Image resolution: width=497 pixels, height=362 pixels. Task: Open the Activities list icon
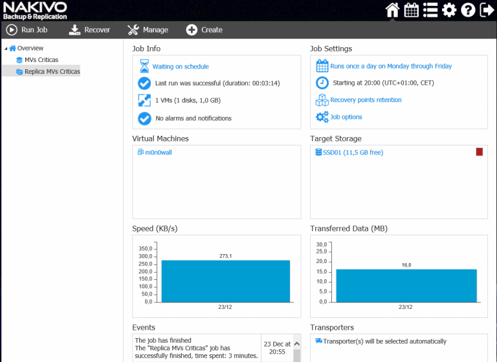430,10
